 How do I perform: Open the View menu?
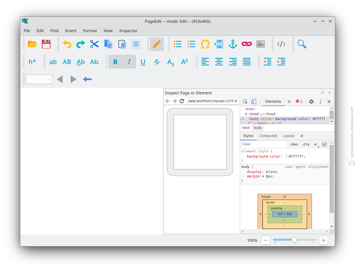108,31
